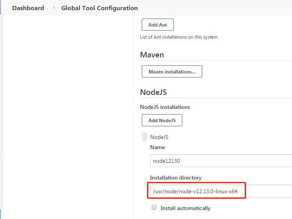Select the NodeJS section heading
This screenshot has width=292, height=219.
[153, 92]
